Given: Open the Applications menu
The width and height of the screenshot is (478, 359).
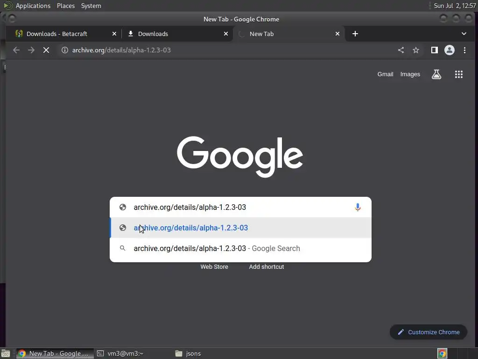Looking at the screenshot, I should pos(33,6).
